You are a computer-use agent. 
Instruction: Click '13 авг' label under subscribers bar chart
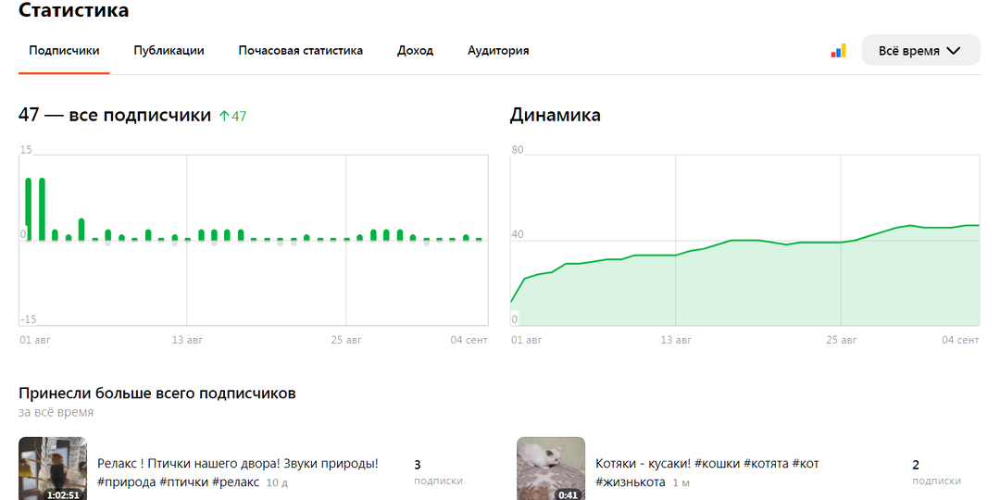pos(187,340)
